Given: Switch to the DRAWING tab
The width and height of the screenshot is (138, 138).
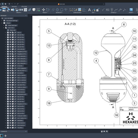Looking at the screenshot, I should (4, 7).
